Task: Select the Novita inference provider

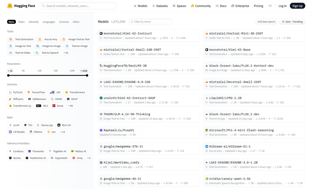Action: 15,158
